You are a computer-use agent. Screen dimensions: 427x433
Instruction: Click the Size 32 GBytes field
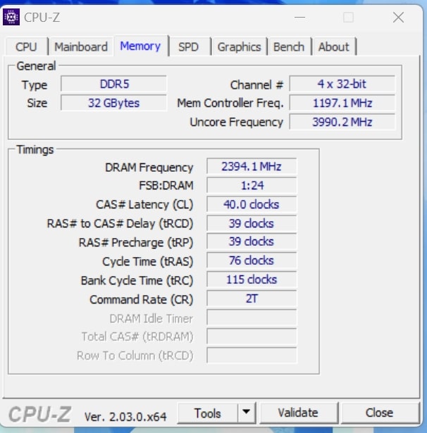[114, 103]
